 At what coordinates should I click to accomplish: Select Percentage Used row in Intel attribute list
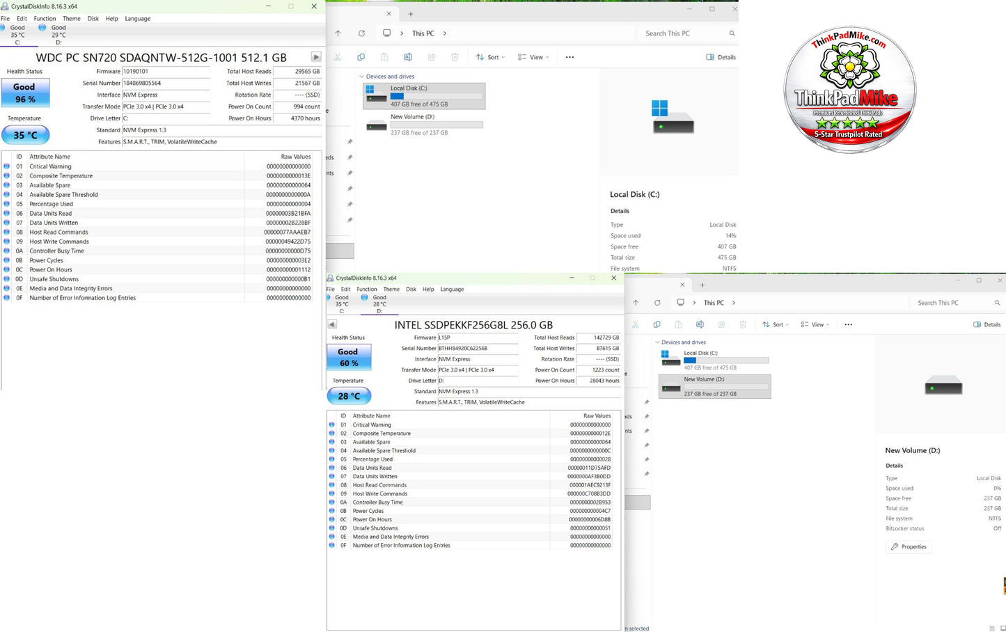[x=473, y=459]
